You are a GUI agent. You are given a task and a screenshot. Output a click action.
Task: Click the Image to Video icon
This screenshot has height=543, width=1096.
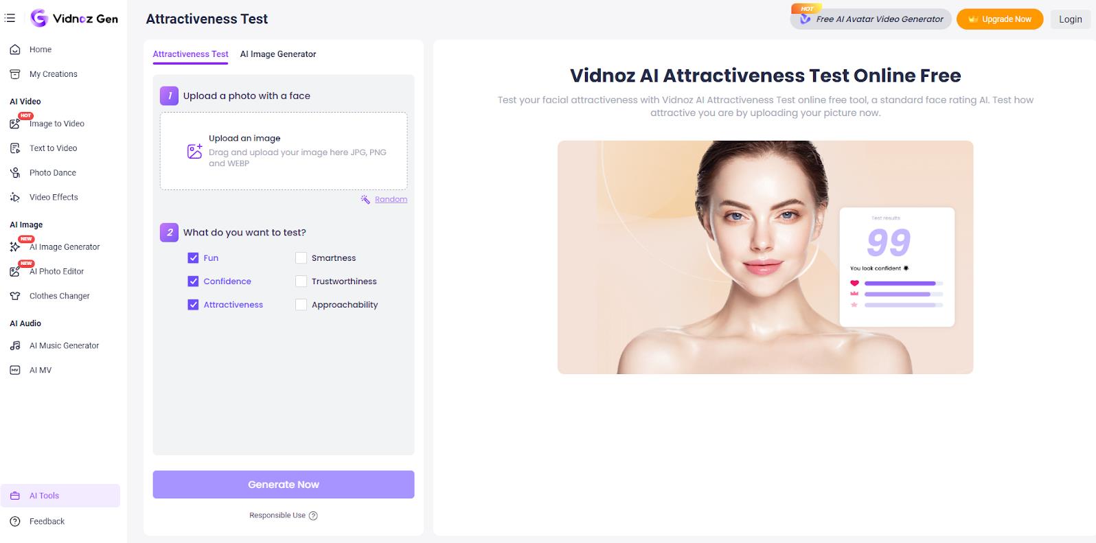click(x=15, y=124)
